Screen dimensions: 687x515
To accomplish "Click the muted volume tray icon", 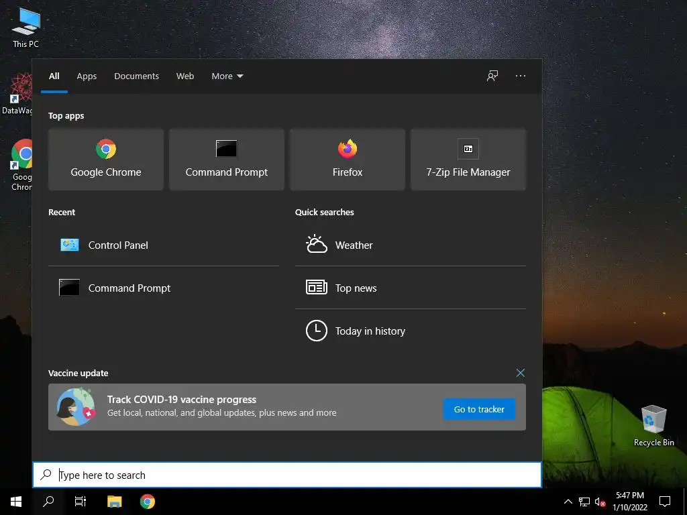I will click(x=600, y=502).
